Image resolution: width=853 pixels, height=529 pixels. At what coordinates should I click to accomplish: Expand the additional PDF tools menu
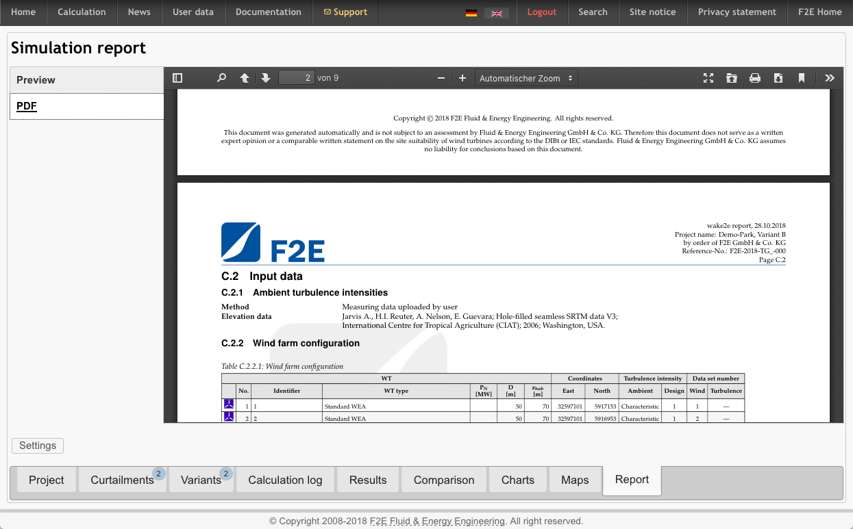click(829, 77)
